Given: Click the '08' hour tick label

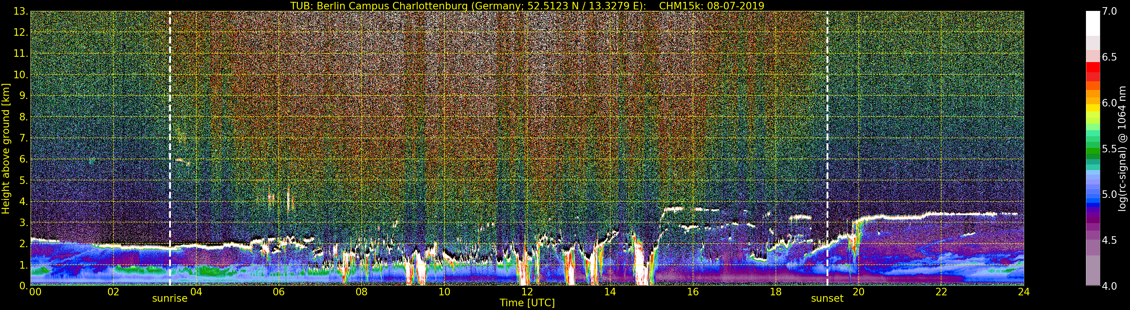Looking at the screenshot, I should click(361, 292).
